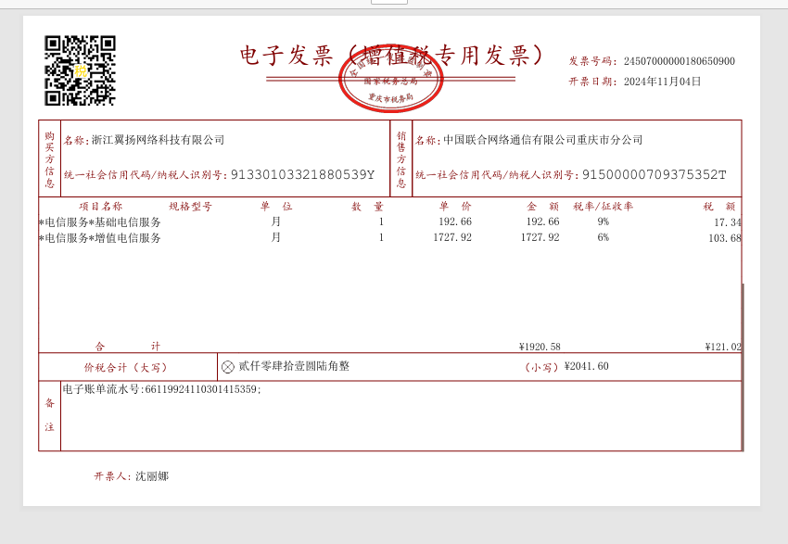This screenshot has height=544, width=788.
Task: Click the seller name 中国联合网络通信有限公司重庆市分公司
Action: coord(542,140)
